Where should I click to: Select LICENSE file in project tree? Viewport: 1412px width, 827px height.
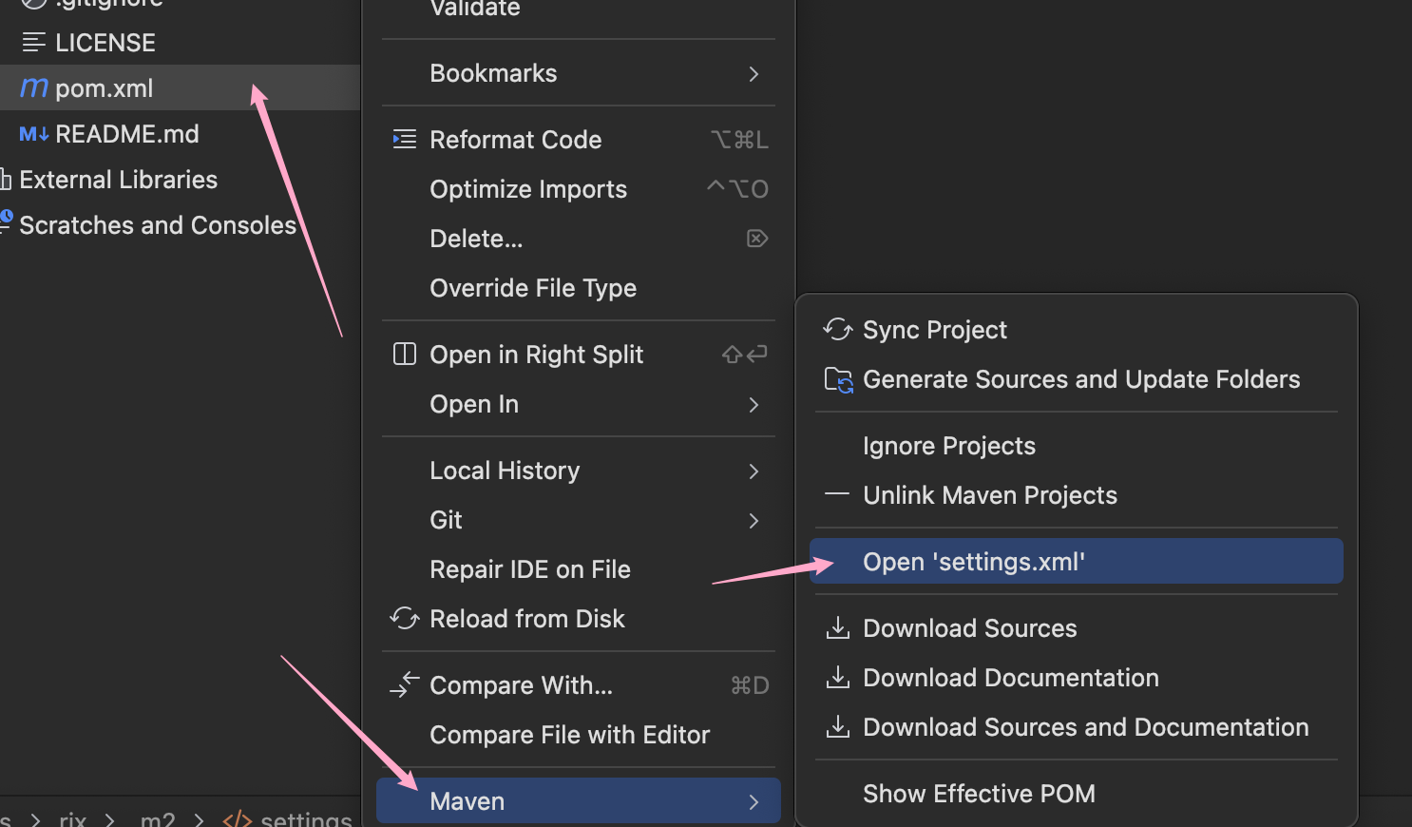point(180,43)
